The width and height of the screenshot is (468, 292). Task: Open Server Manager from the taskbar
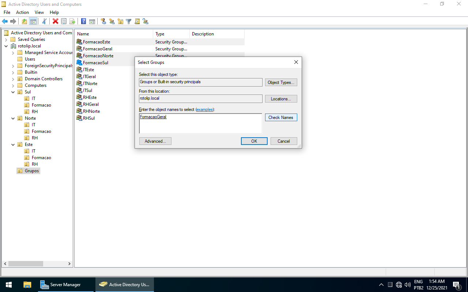pos(60,285)
